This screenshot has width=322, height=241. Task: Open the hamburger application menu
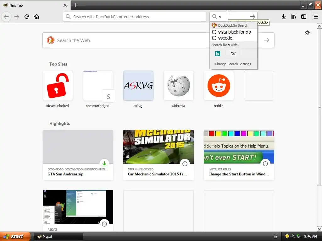[316, 17]
